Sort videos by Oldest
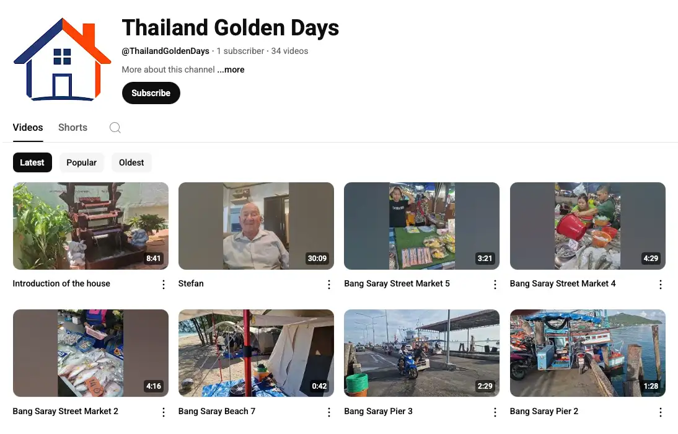This screenshot has width=678, height=434. click(x=131, y=162)
